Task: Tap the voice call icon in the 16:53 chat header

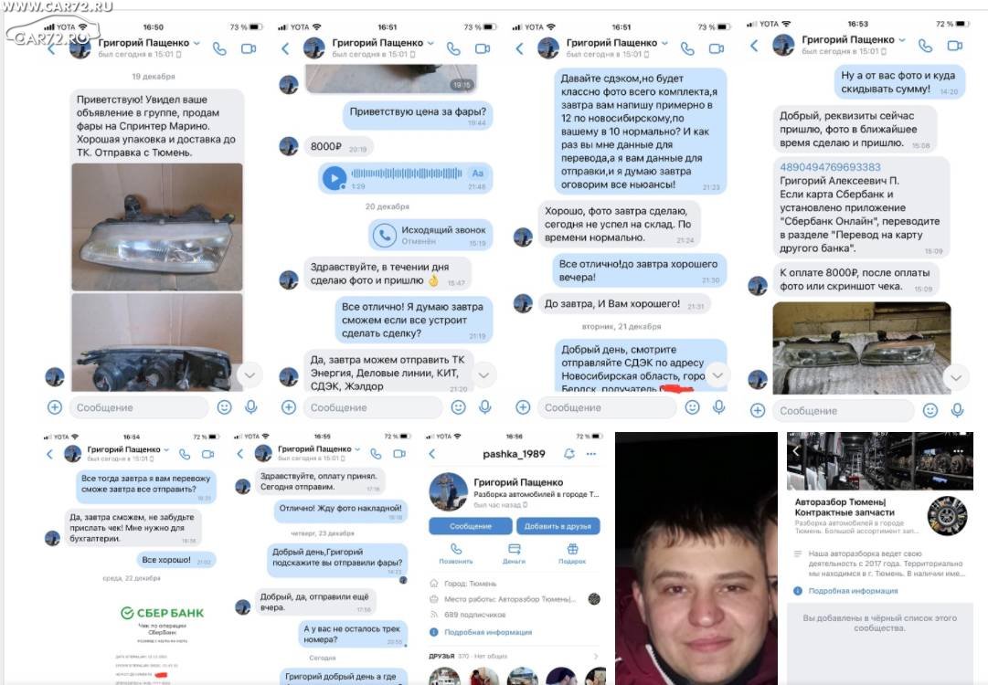Action: pyautogui.click(x=925, y=46)
